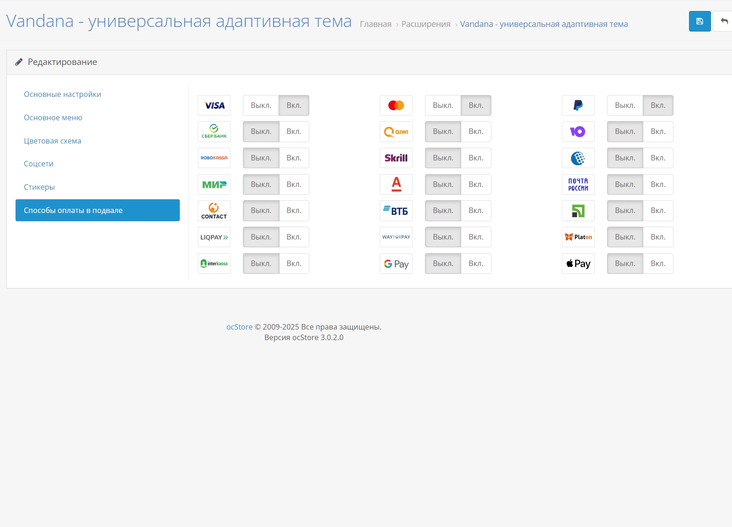Go to the Соцсети tab

coord(97,164)
